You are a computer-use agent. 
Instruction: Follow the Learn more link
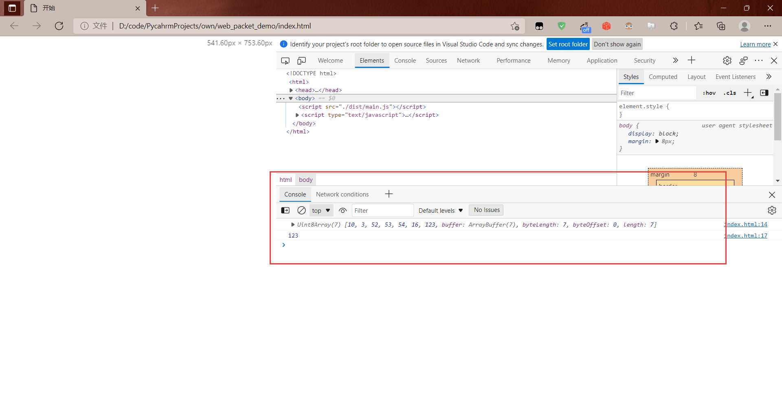click(x=755, y=44)
